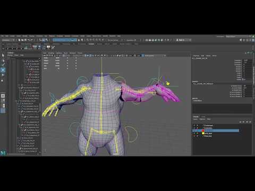Click rightmost layer-creation icon in Layer Editor
This screenshot has width=255, height=191.
tap(250, 122)
